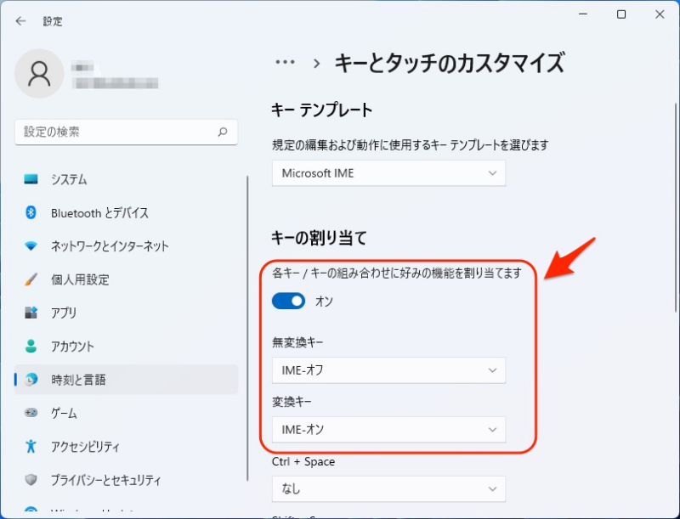
Task: Click the アプリ icon in sidebar
Action: (31, 313)
